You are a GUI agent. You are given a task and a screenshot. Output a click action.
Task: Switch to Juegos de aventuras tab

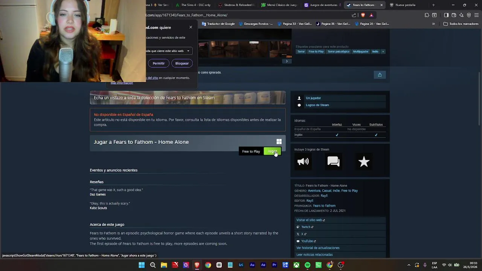tap(322, 5)
